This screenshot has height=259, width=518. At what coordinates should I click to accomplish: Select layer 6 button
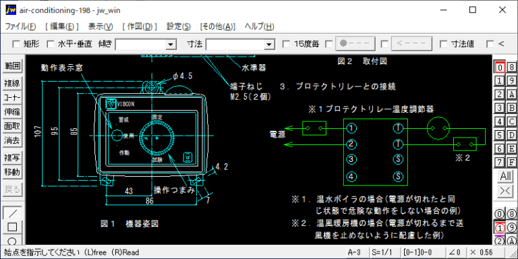click(x=500, y=148)
